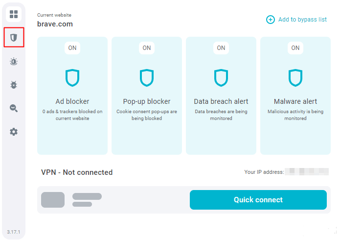This screenshot has height=240, width=340.
Task: Click the Your IP address label
Action: coord(264,172)
